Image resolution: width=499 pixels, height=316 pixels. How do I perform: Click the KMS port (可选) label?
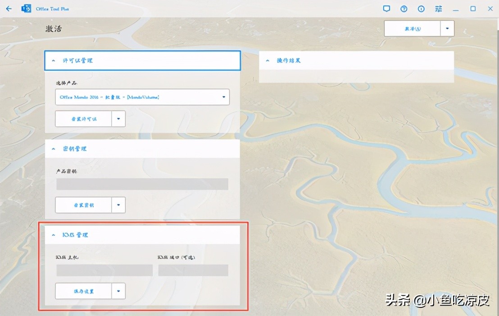pyautogui.click(x=176, y=257)
